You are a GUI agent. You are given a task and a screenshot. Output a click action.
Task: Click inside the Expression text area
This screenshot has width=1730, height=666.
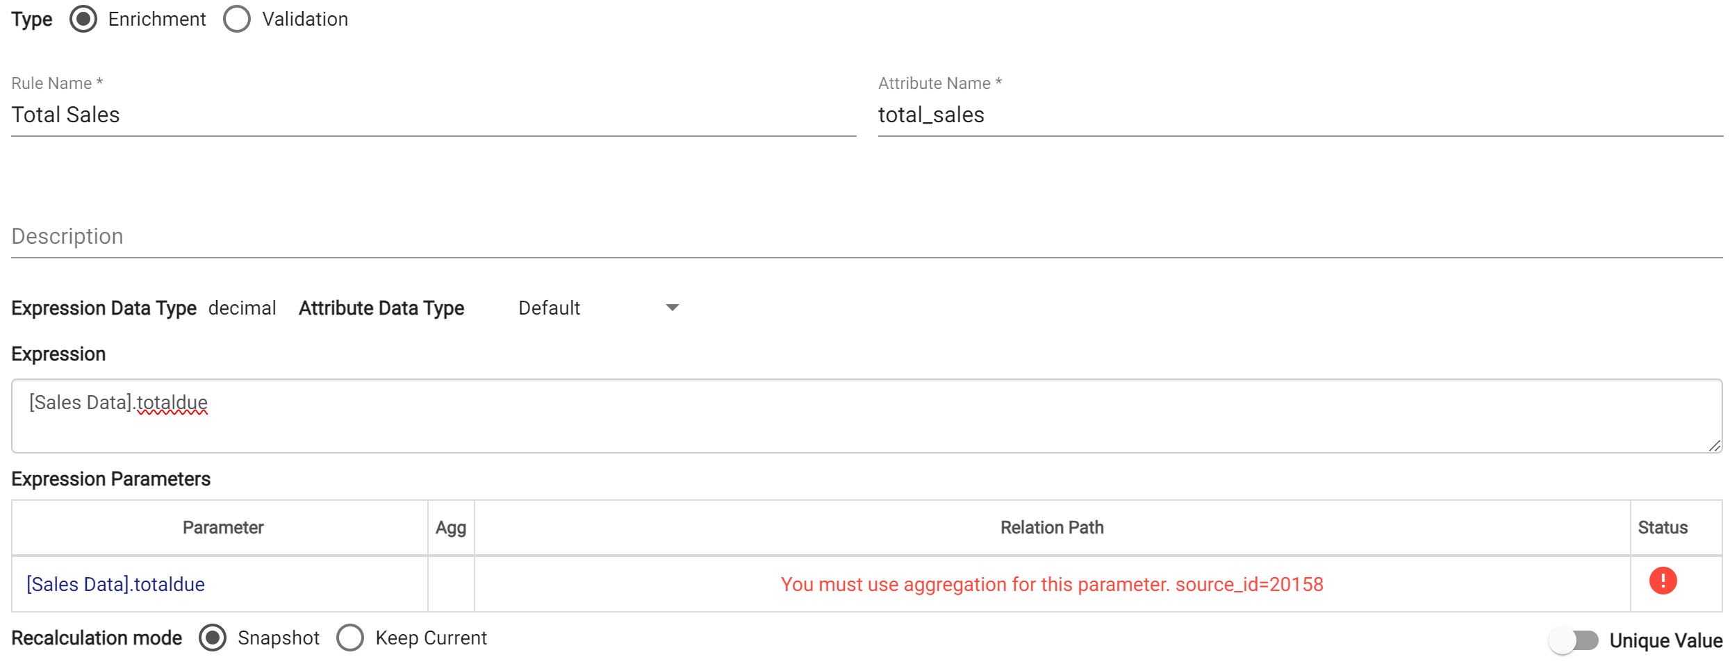point(866,416)
